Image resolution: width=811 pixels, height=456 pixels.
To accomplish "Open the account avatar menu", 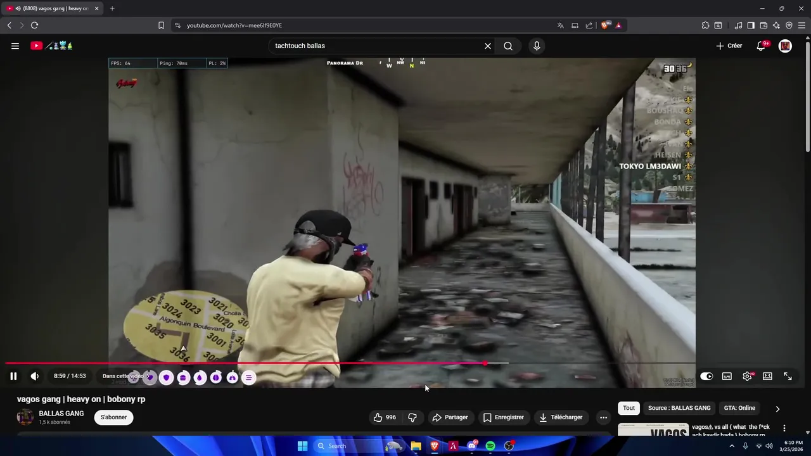I will [x=785, y=46].
